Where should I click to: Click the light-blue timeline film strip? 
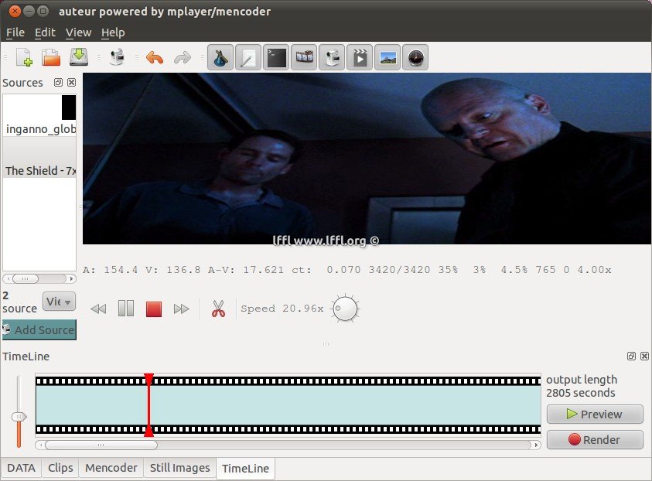[288, 405]
